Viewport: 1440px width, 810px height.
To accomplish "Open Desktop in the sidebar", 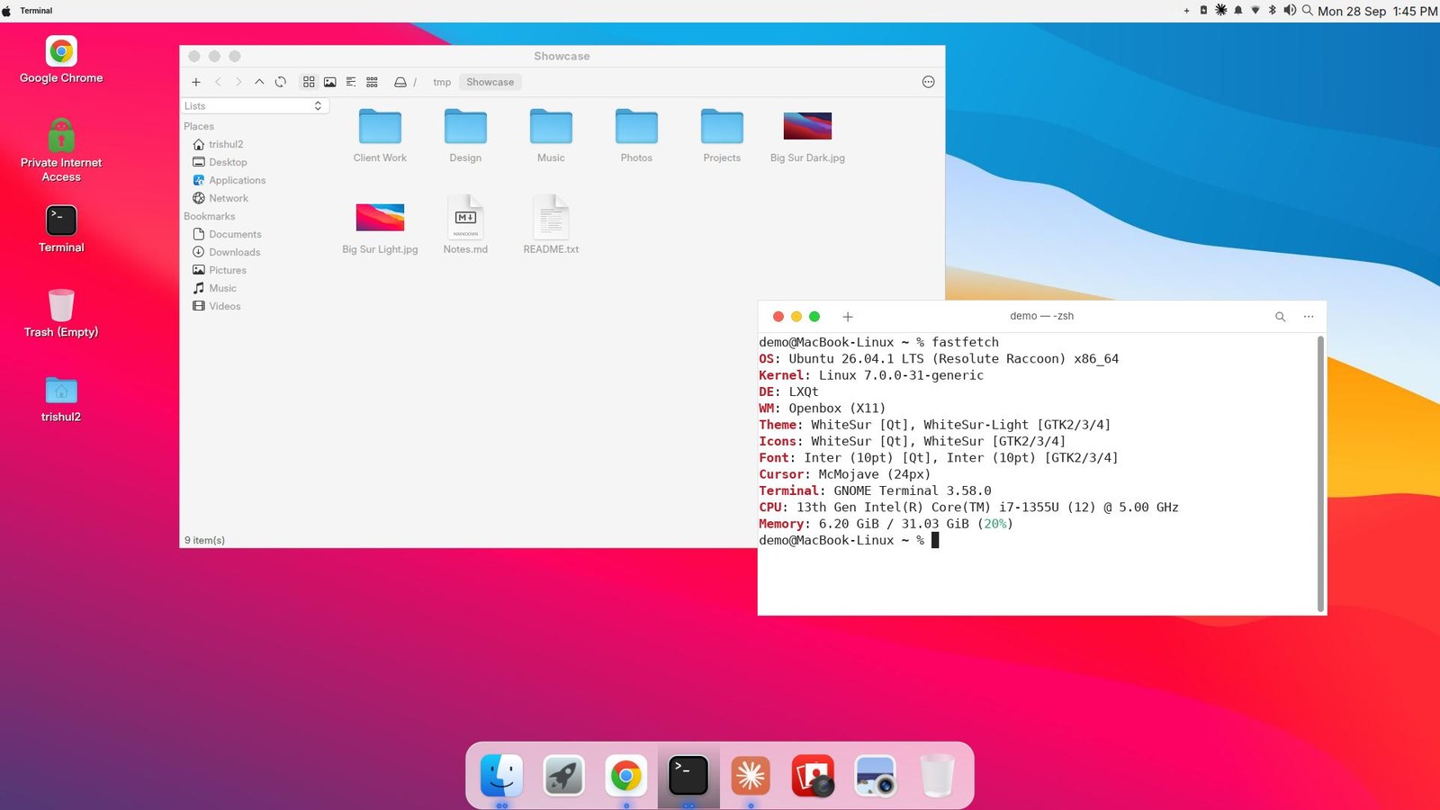I will click(x=220, y=162).
